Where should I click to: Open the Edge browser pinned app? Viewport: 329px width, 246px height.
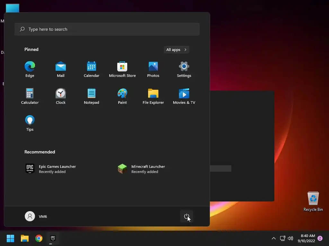[30, 70]
